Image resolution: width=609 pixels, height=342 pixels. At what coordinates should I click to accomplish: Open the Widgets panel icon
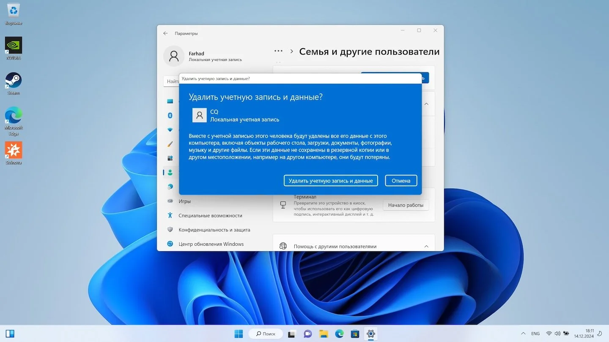tap(10, 334)
